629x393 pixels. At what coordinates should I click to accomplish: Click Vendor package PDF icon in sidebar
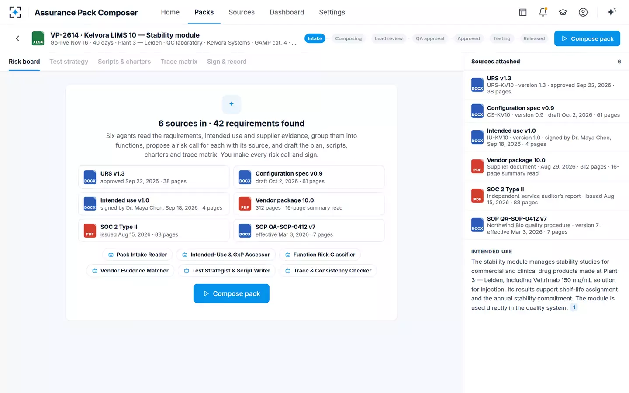[x=477, y=166]
